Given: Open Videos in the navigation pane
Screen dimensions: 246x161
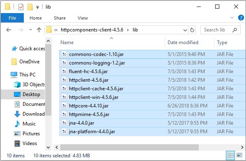Looking at the screenshot, I should click(x=26, y=143).
